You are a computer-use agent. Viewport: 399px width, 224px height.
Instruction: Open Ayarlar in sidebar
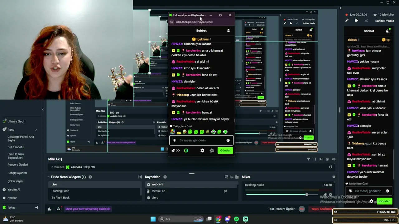click(10, 198)
